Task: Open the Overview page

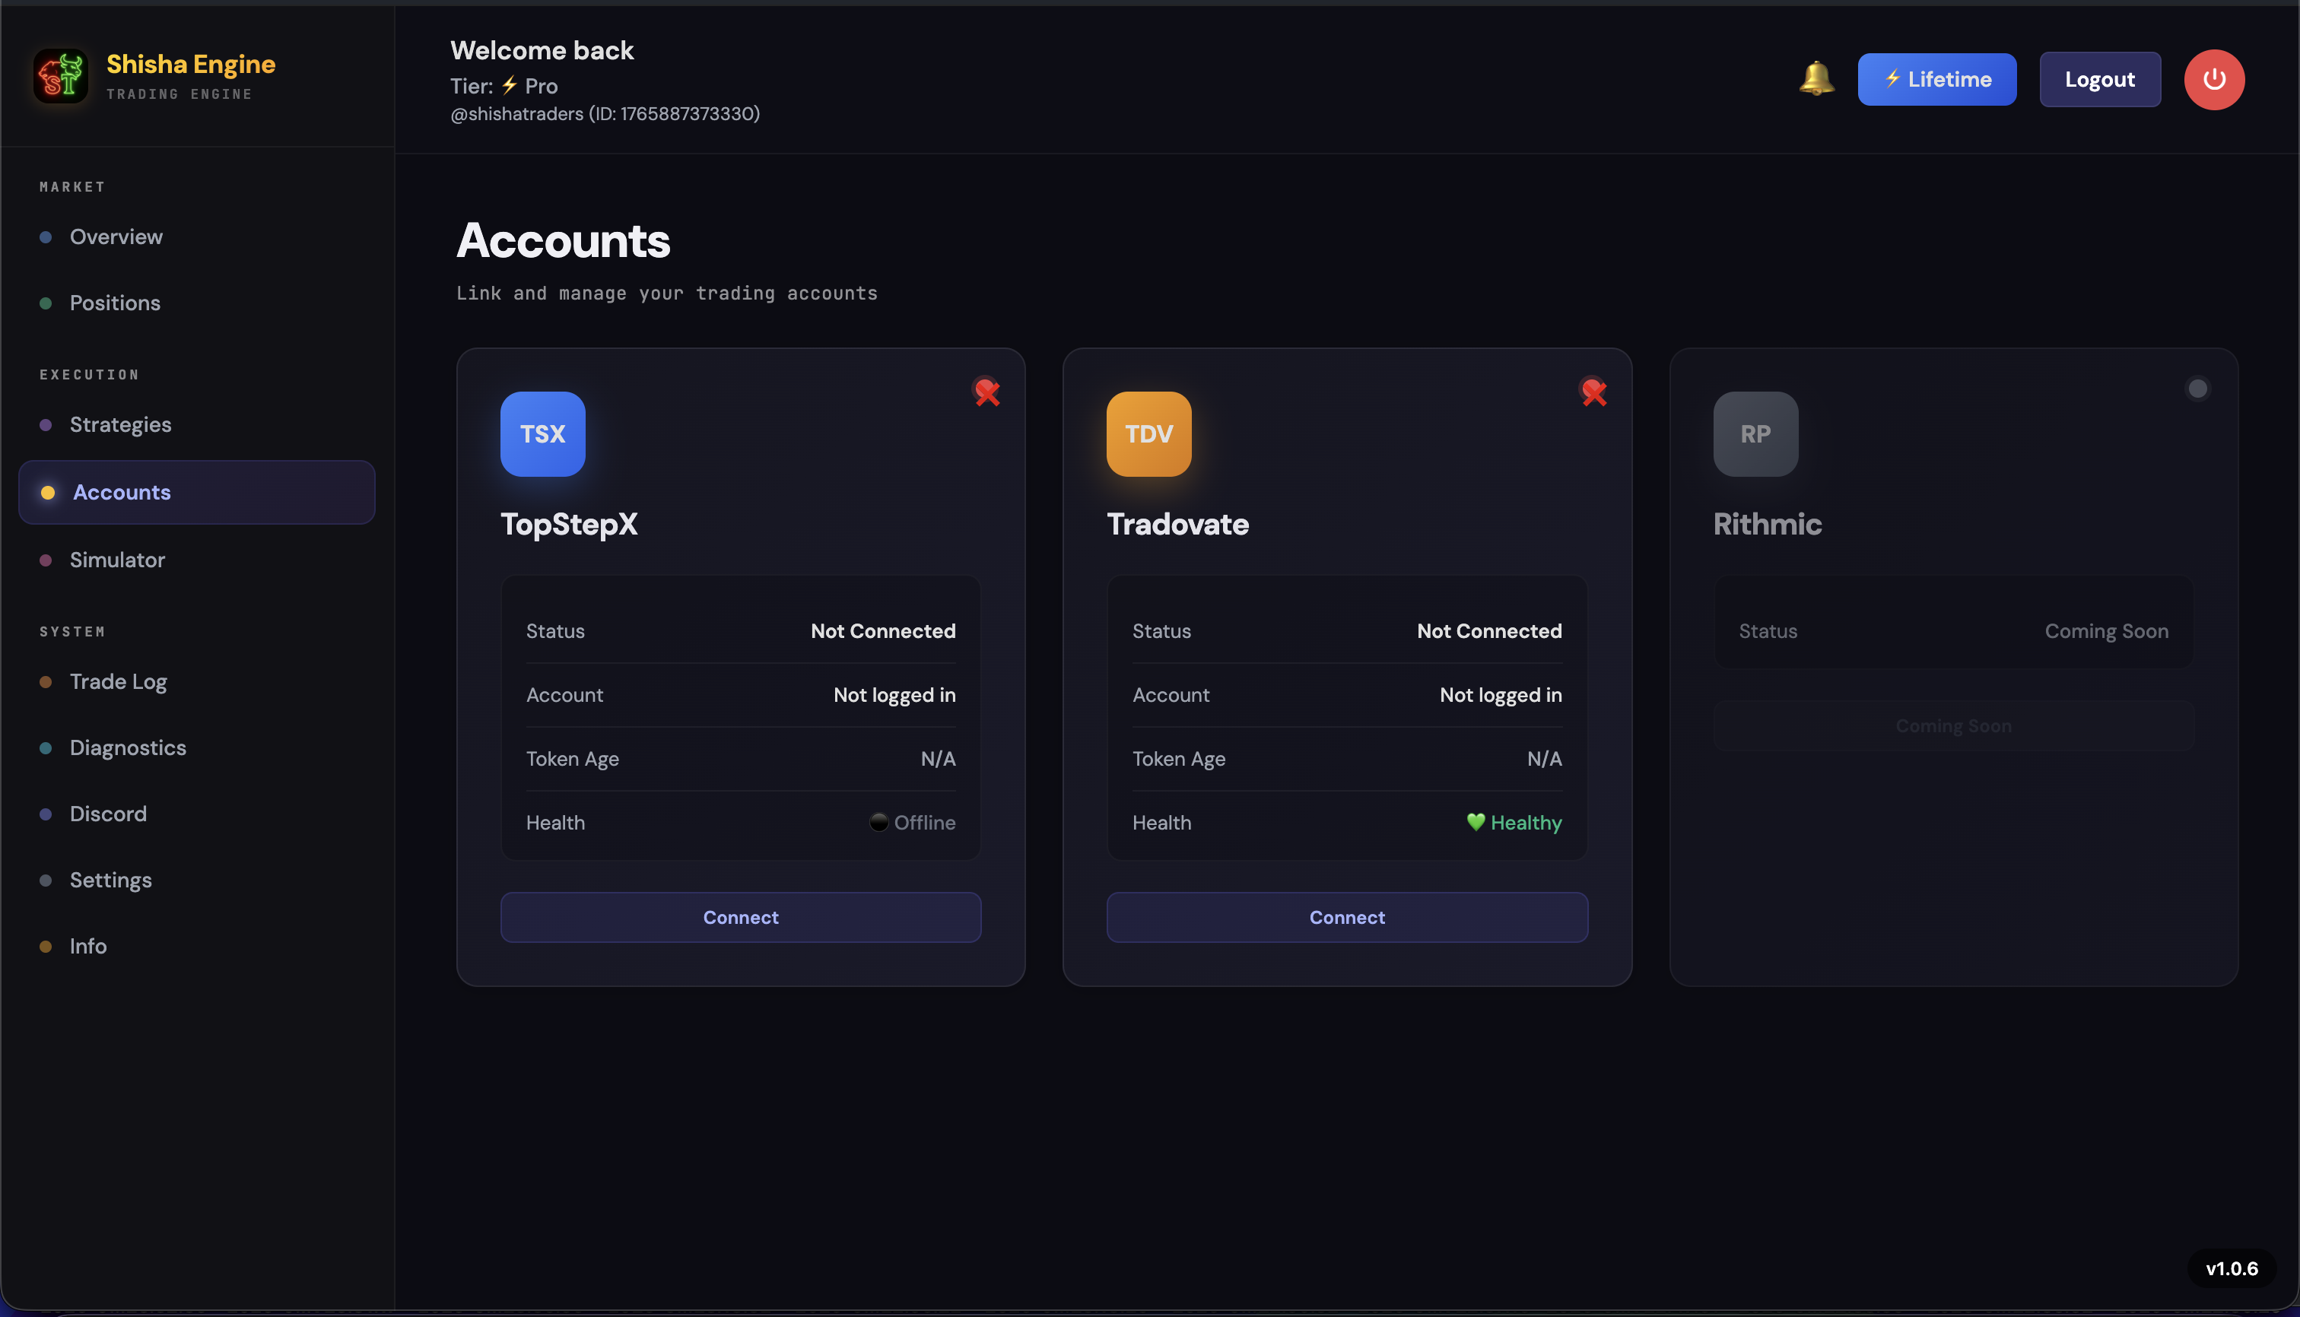Action: click(116, 236)
